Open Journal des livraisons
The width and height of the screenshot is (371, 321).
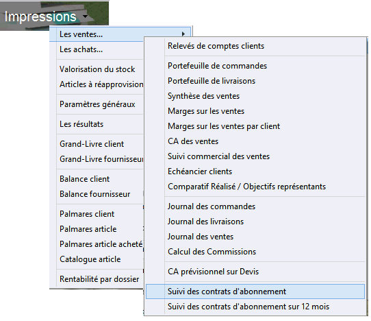coord(205,222)
